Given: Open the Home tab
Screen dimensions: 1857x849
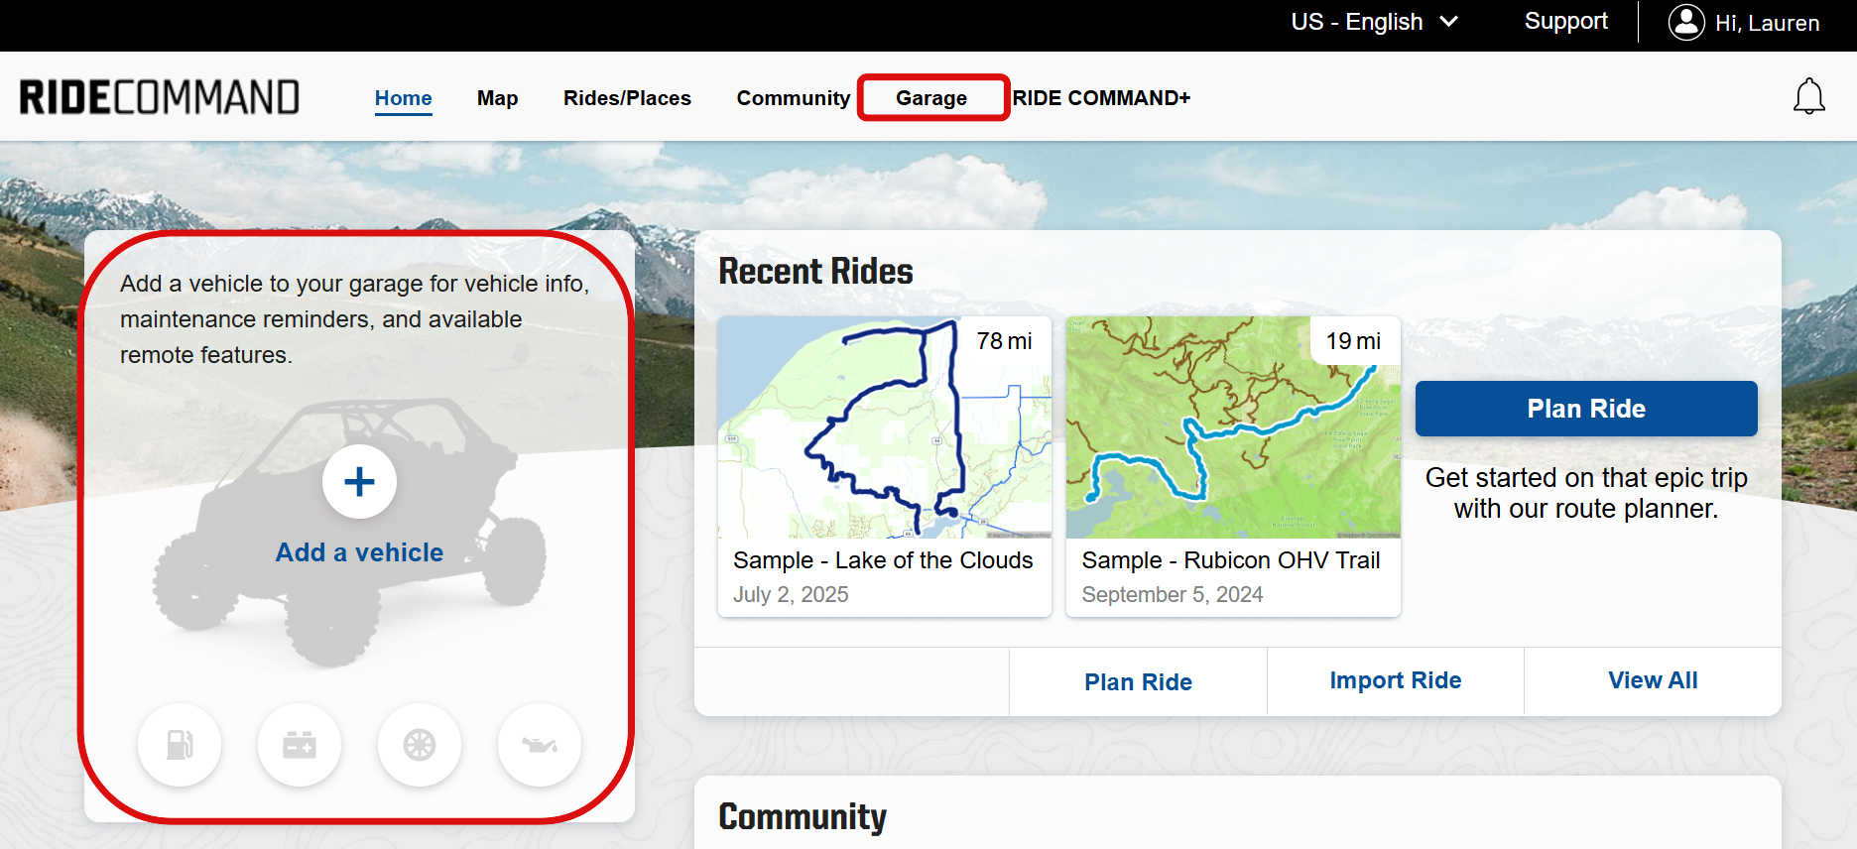Looking at the screenshot, I should click(404, 98).
